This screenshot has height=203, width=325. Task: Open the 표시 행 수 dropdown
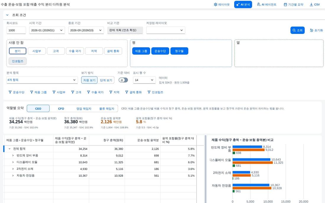click(x=144, y=80)
